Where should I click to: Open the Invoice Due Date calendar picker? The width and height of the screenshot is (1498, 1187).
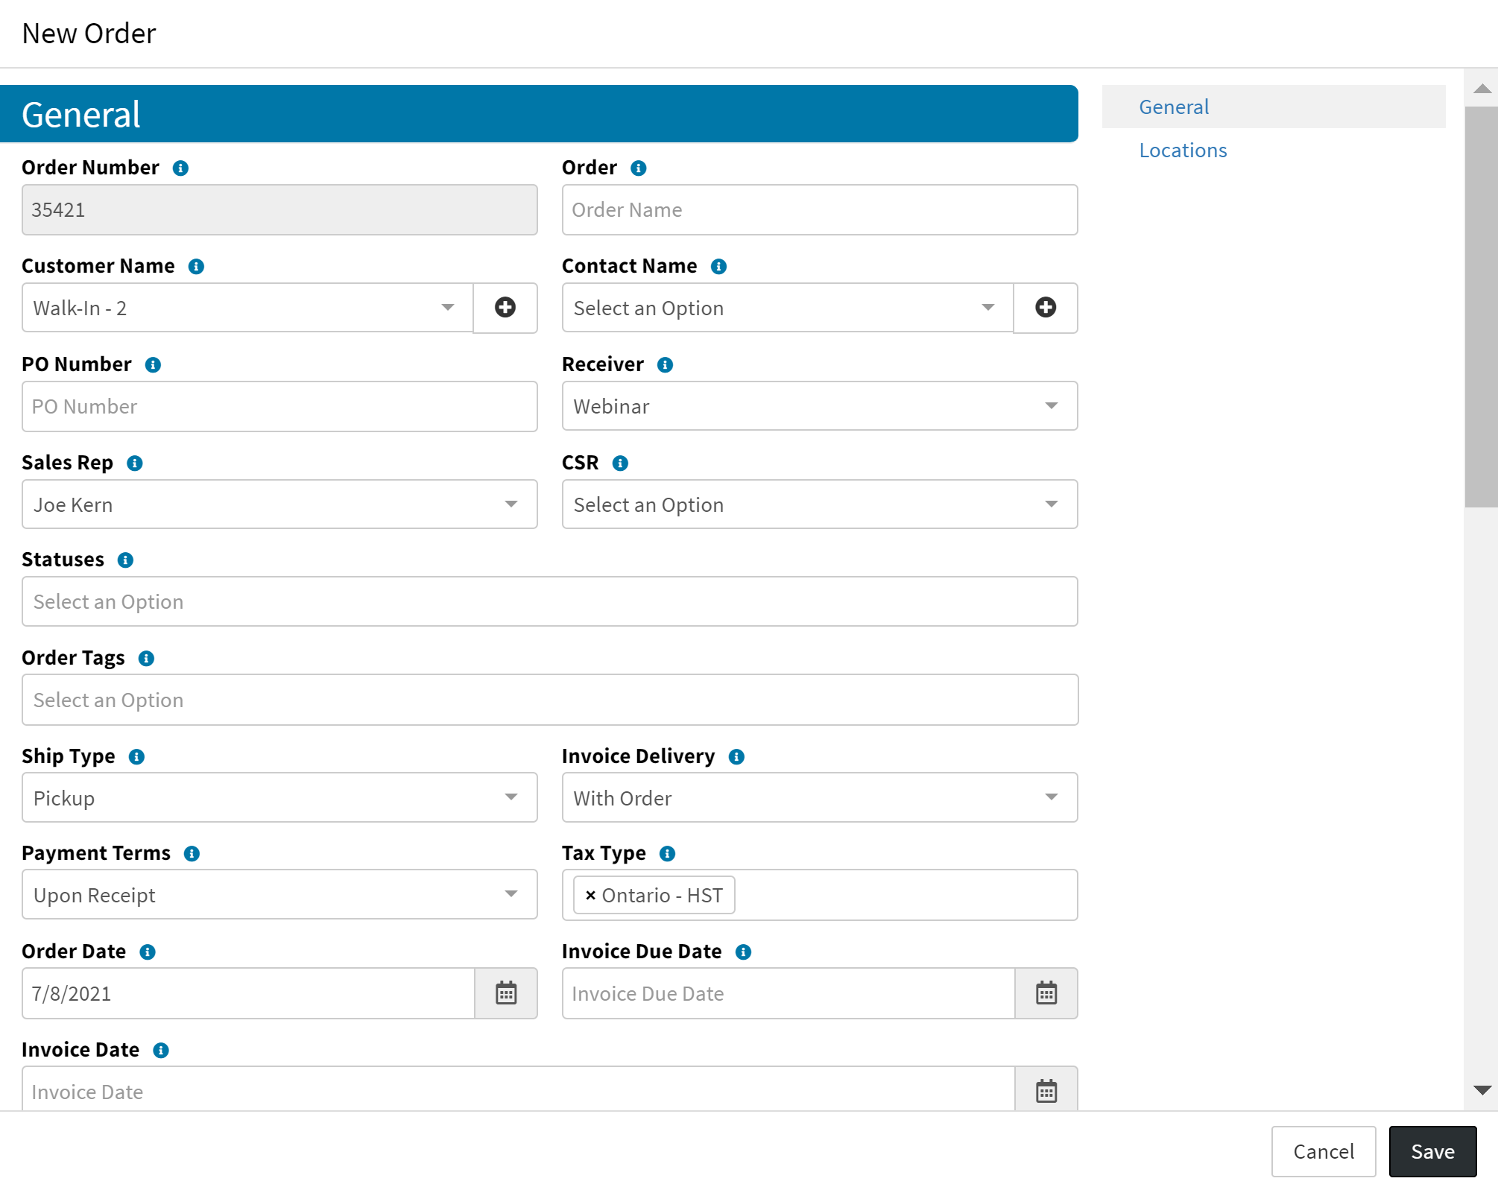tap(1046, 993)
